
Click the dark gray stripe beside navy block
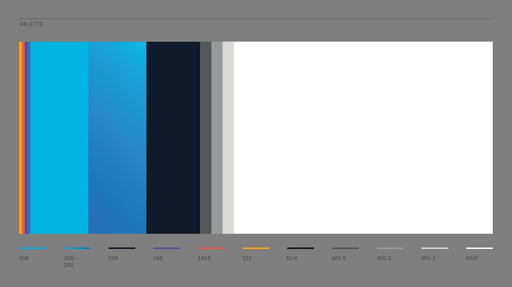coord(205,137)
